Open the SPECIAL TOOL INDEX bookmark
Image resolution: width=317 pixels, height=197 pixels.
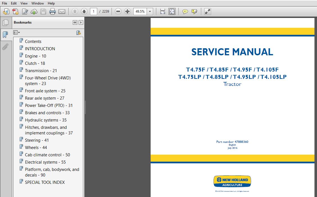click(x=45, y=182)
